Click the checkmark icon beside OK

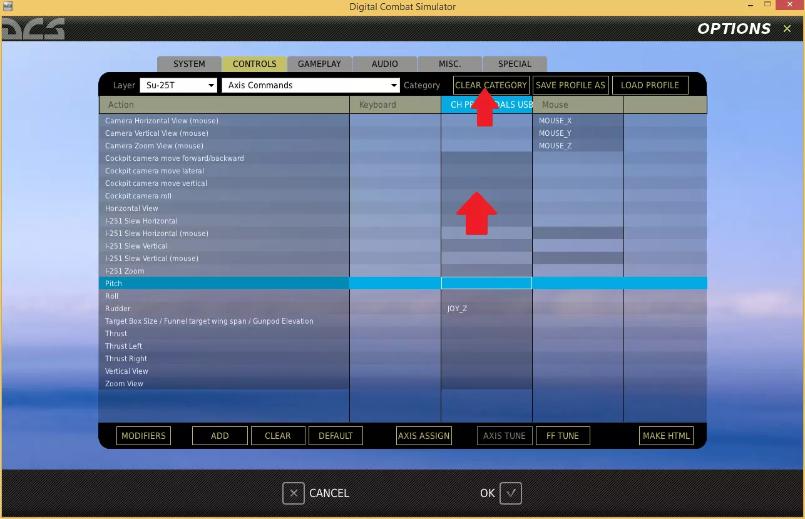click(x=511, y=493)
